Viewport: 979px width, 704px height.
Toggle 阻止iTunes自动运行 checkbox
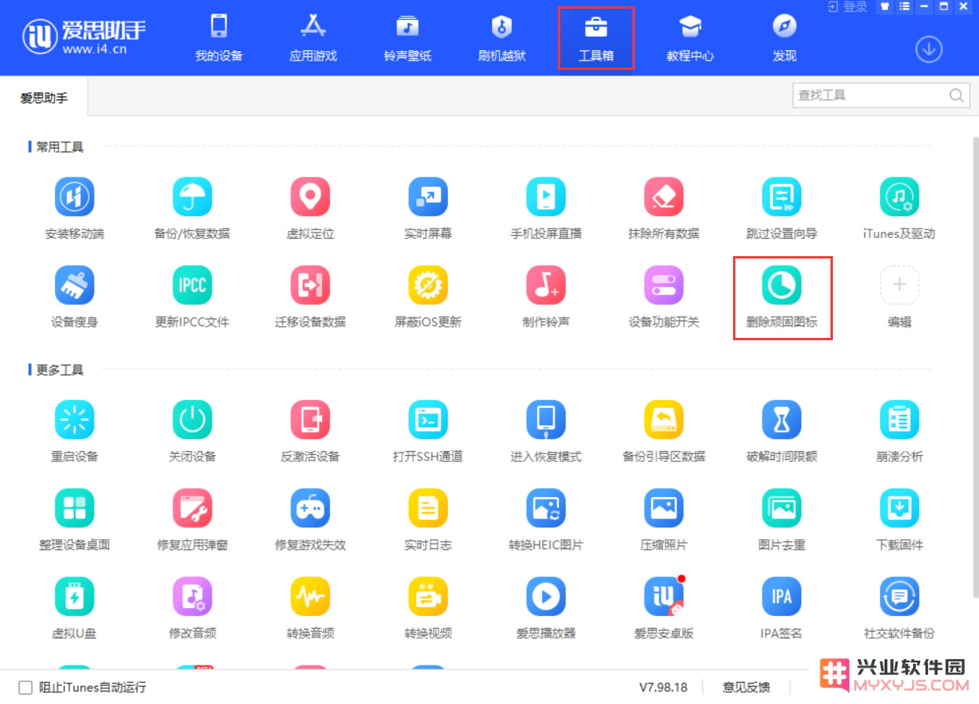[26, 687]
